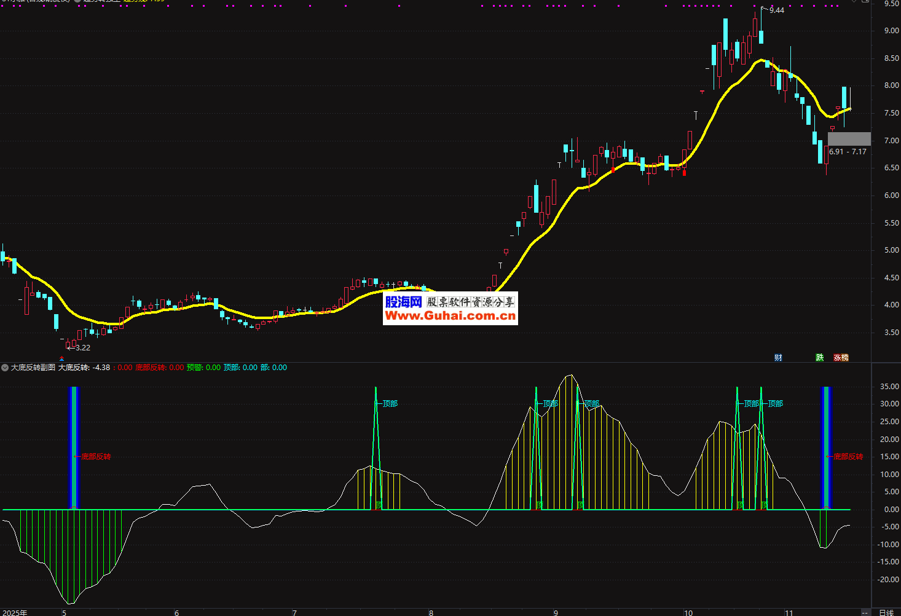The width and height of the screenshot is (901, 616).
Task: Click the 9.44 high price label
Action: pos(776,10)
